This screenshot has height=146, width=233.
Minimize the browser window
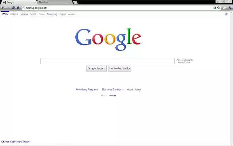click(218, 1)
